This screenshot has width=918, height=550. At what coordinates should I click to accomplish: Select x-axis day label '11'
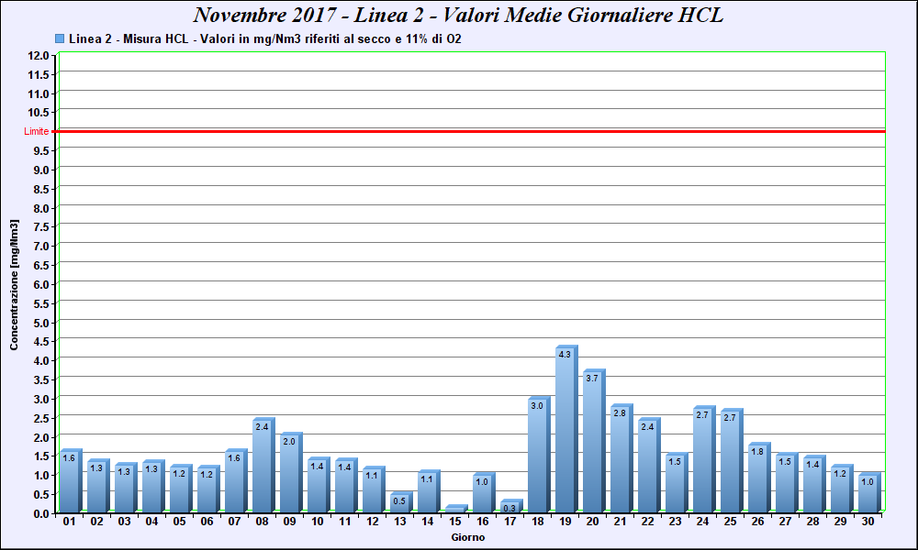tap(345, 522)
